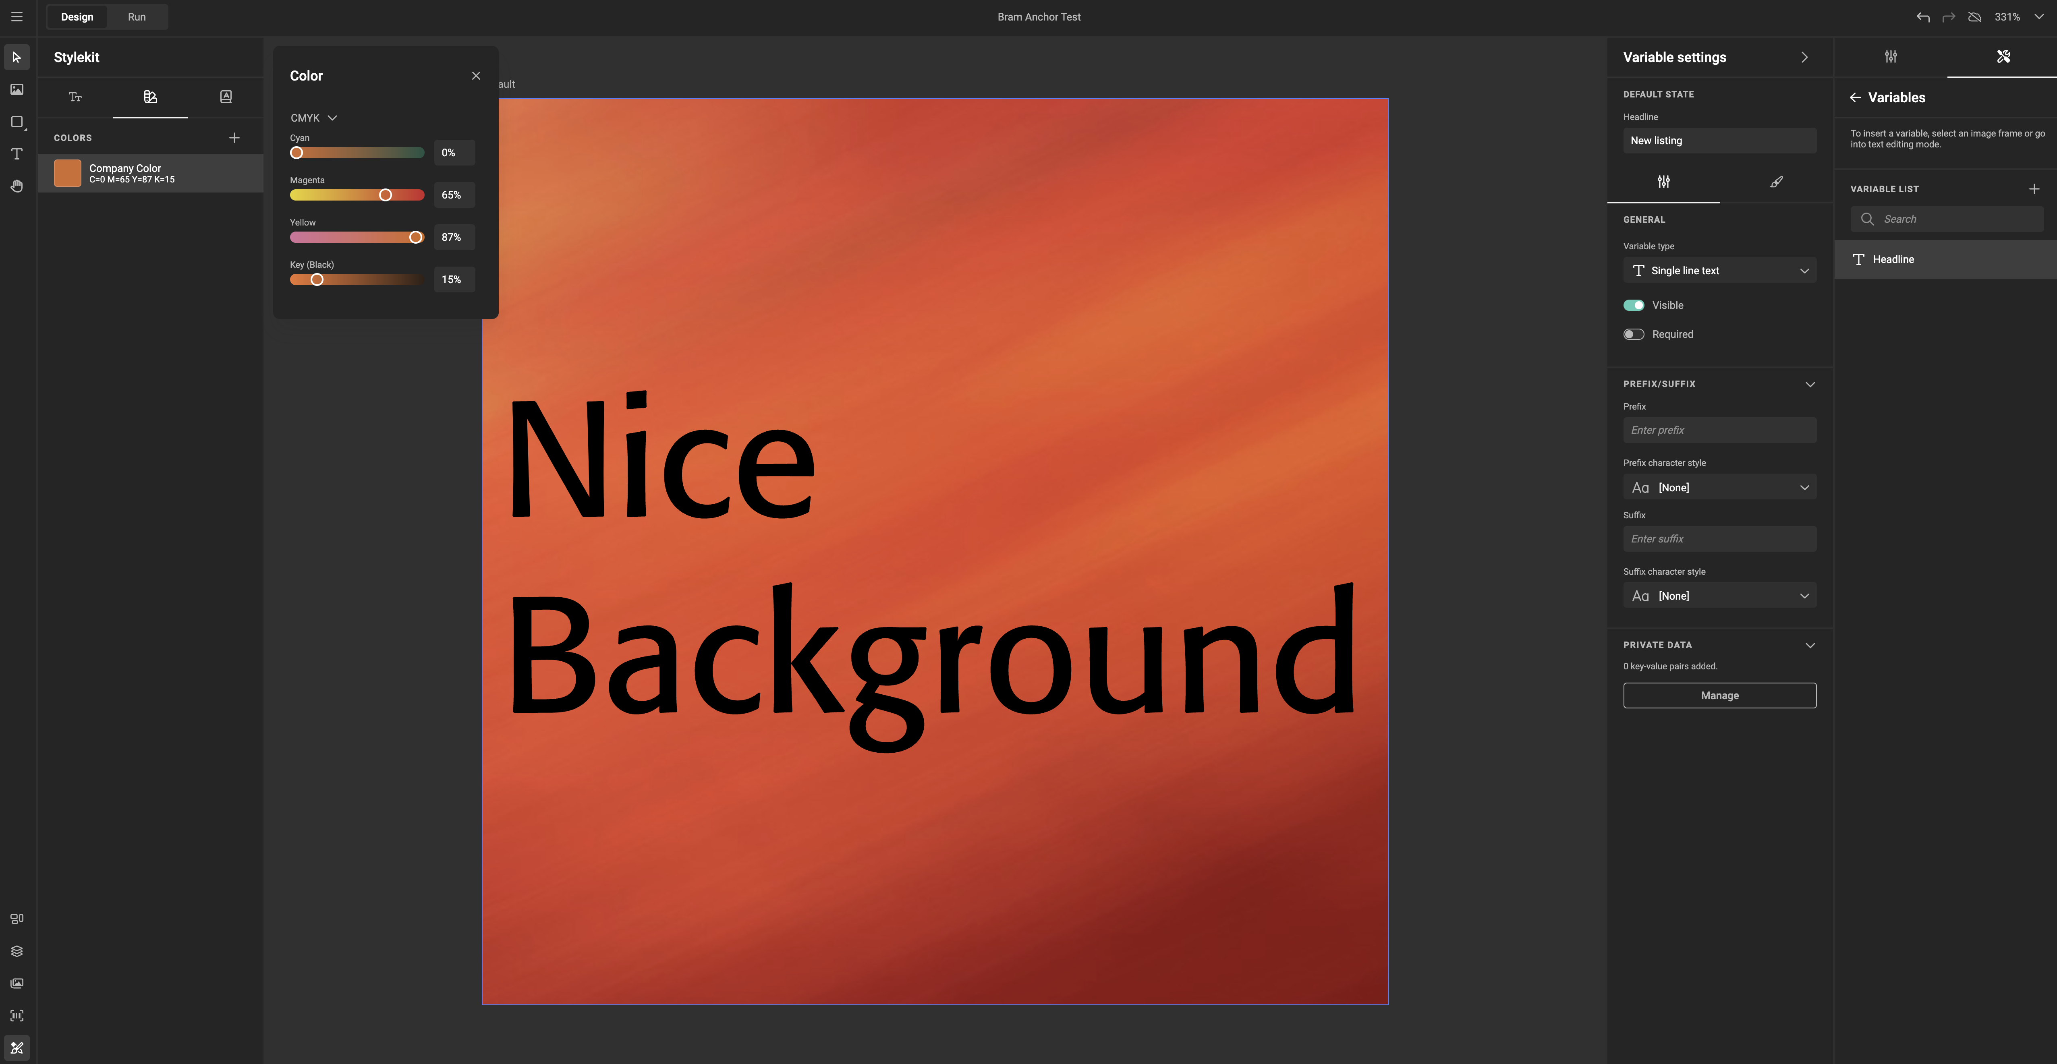Image resolution: width=2057 pixels, height=1064 pixels.
Task: Open the layout panel icon in sidebar
Action: coord(17,919)
